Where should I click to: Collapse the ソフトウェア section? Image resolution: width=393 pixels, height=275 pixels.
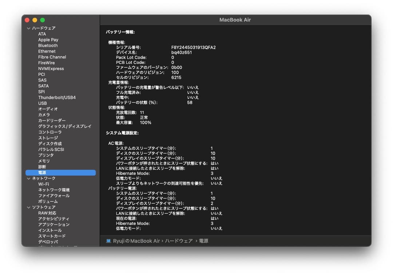coord(28,207)
